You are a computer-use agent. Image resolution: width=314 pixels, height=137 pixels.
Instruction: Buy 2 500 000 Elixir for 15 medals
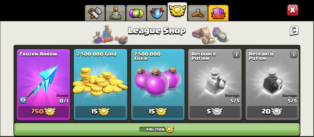point(158,112)
